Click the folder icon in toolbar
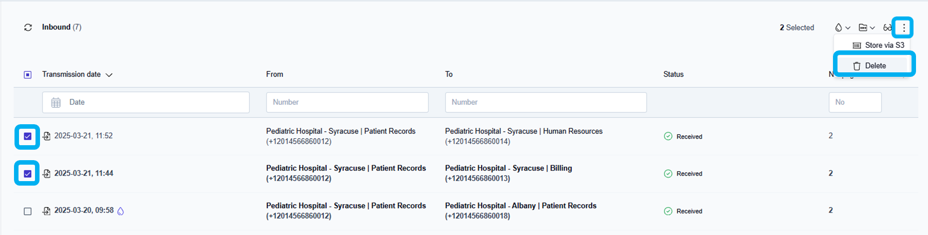The height and width of the screenshot is (235, 928). click(863, 28)
